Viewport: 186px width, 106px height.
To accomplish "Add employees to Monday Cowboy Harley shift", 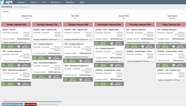I will [x=54, y=58].
